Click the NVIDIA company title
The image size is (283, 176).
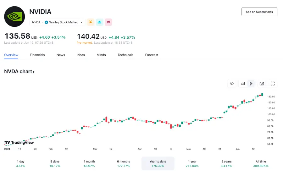40,12
